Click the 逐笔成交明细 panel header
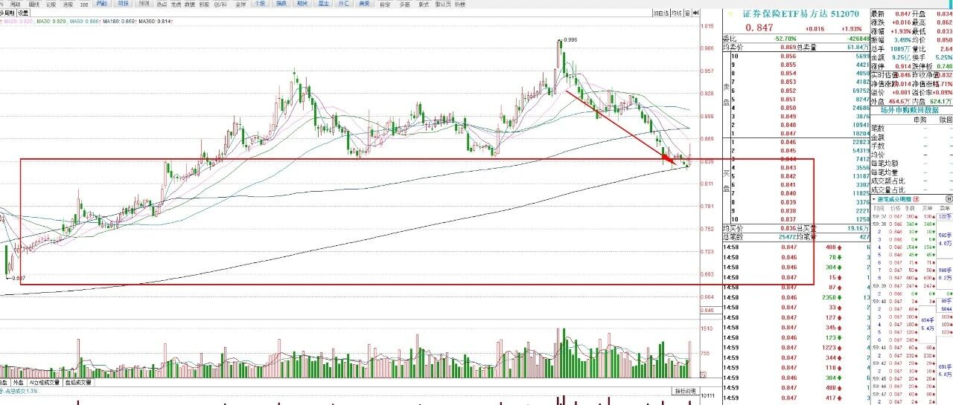This screenshot has width=953, height=405. click(894, 200)
